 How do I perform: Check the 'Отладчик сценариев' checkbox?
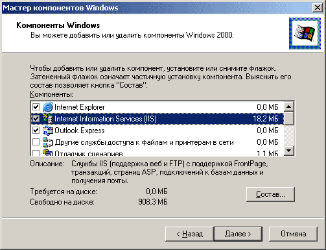click(36, 153)
